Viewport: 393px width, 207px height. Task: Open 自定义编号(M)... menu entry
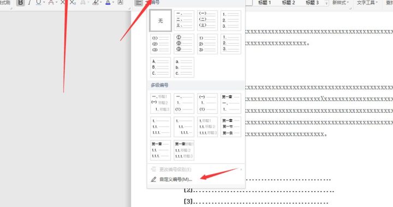point(176,179)
